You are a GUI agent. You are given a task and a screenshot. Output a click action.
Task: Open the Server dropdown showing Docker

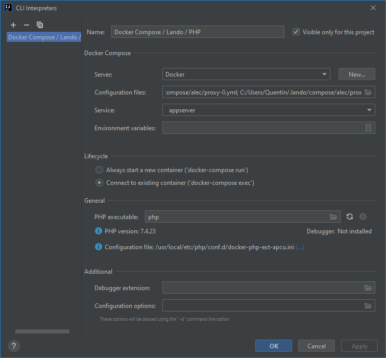246,75
